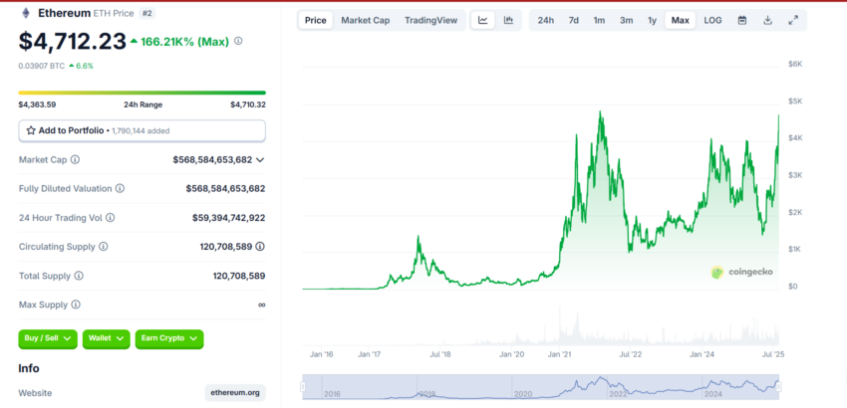Open the Wallet dropdown
The image size is (847, 408).
point(106,339)
